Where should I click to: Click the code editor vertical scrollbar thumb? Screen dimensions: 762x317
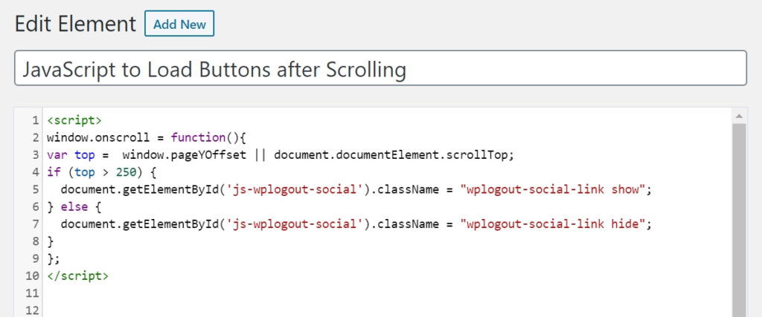[x=739, y=220]
